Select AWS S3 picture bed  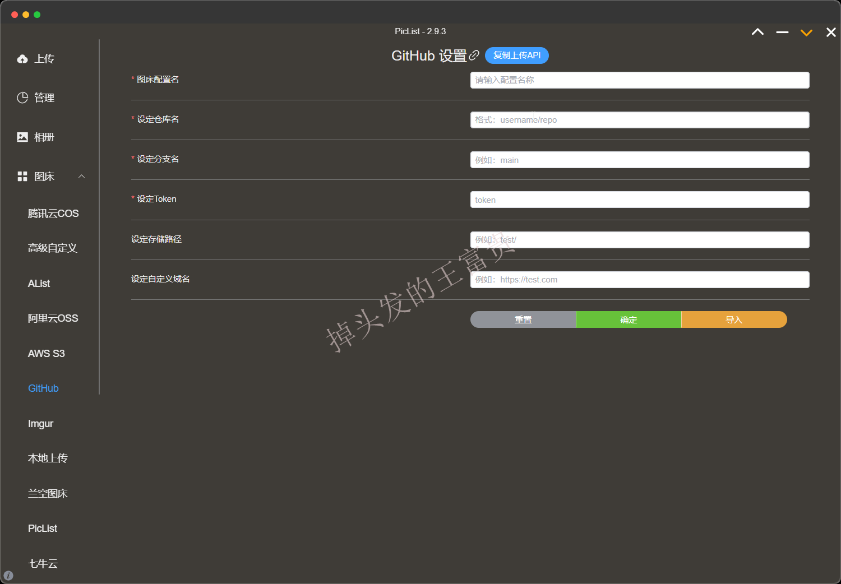click(47, 354)
